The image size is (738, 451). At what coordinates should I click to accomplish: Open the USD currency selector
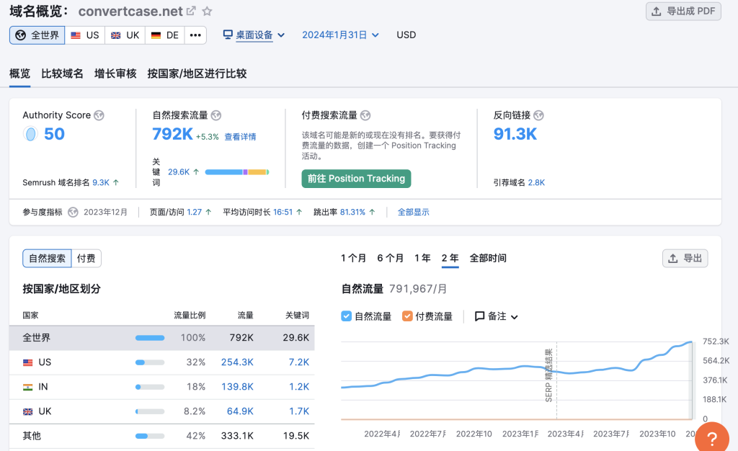(406, 35)
